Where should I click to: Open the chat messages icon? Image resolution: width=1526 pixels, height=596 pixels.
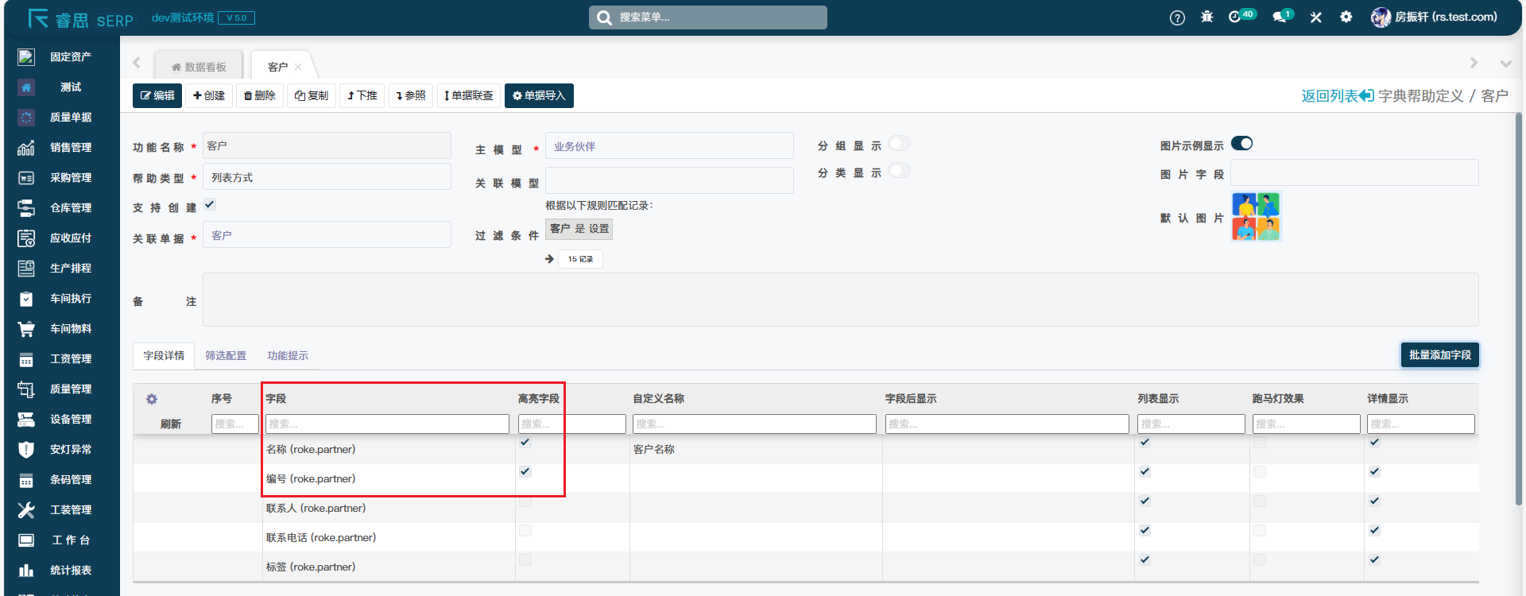click(x=1279, y=17)
